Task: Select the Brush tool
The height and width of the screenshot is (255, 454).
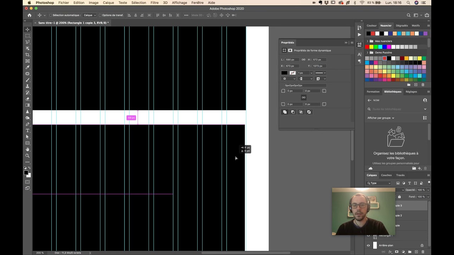Action: pyautogui.click(x=28, y=80)
